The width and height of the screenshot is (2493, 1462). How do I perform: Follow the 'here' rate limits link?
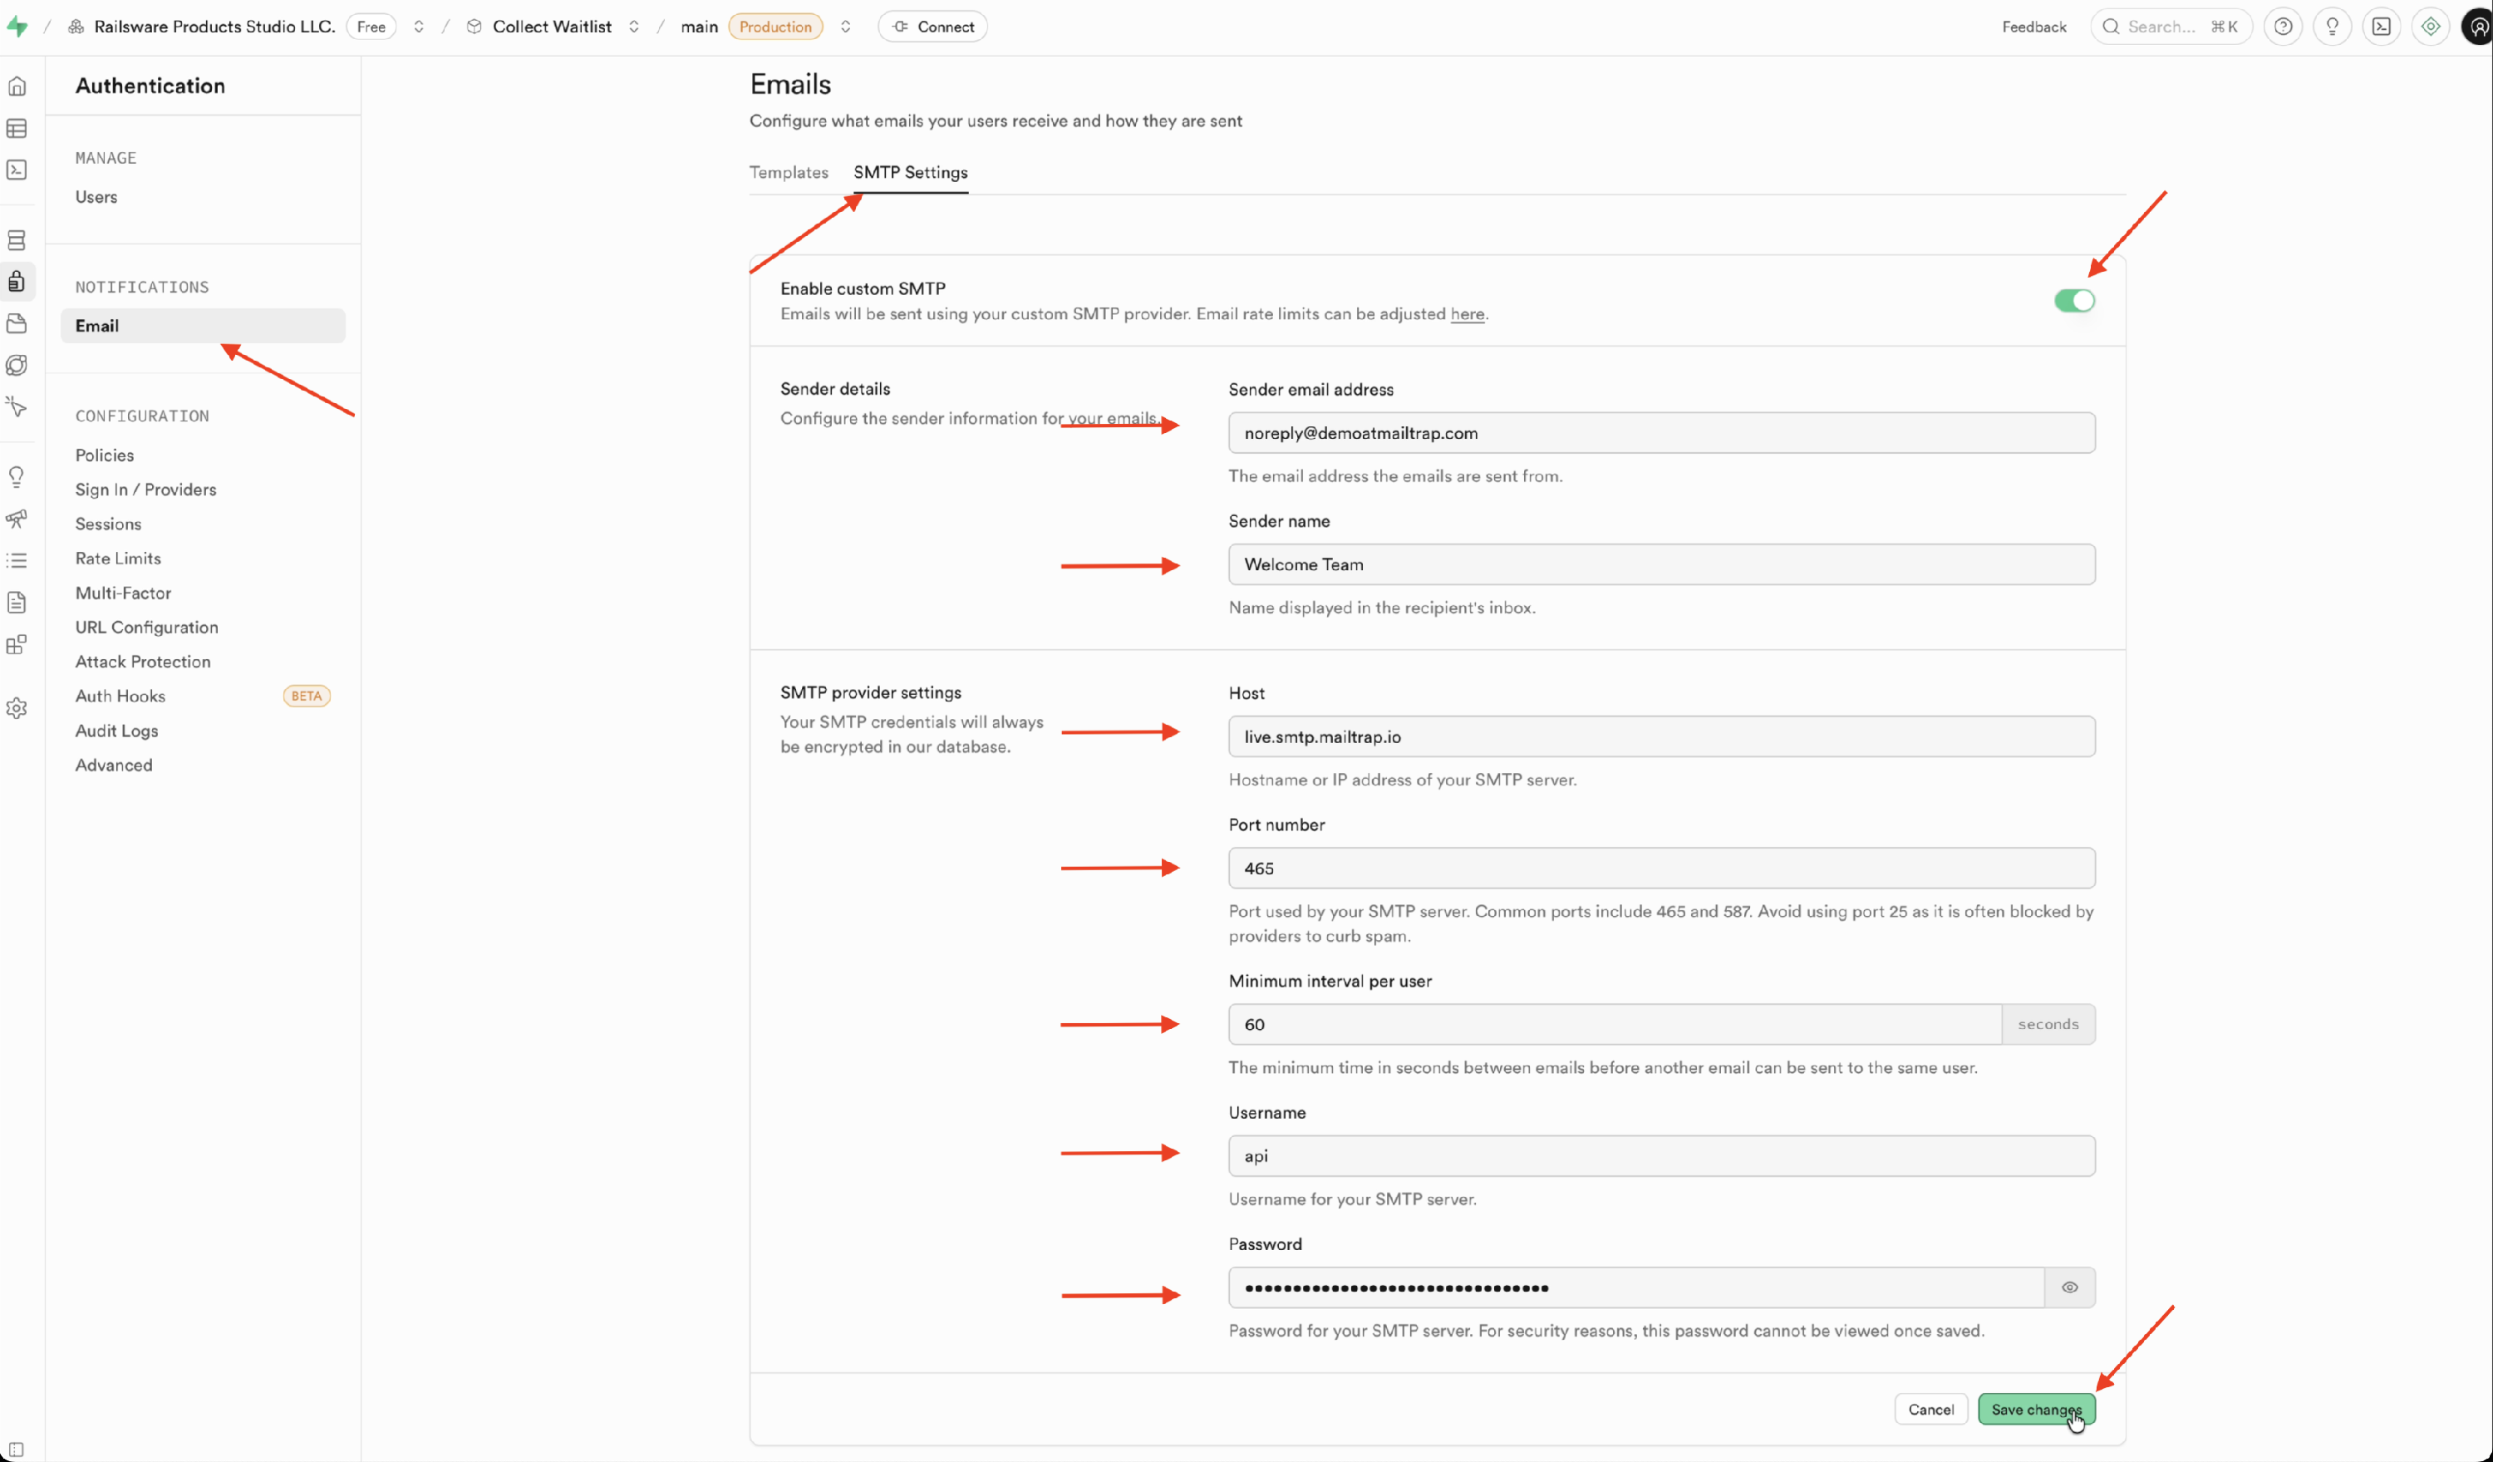[x=1467, y=313]
